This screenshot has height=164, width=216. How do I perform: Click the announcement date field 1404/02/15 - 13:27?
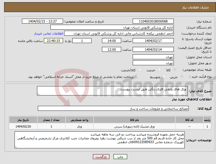tap(42, 21)
